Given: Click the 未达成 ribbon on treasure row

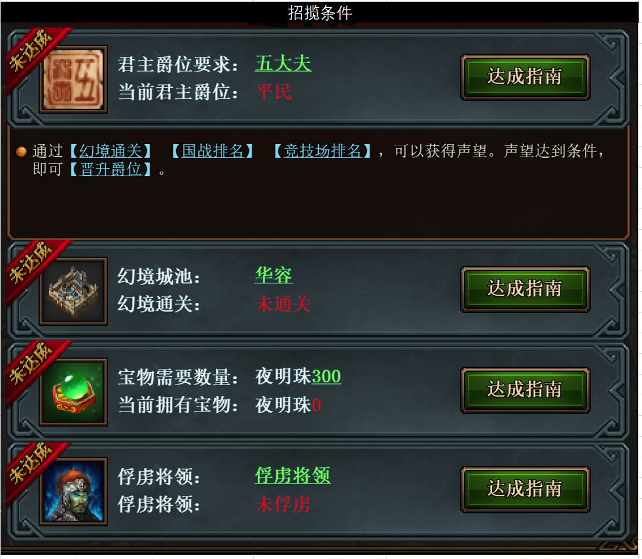Looking at the screenshot, I should pyautogui.click(x=33, y=366).
